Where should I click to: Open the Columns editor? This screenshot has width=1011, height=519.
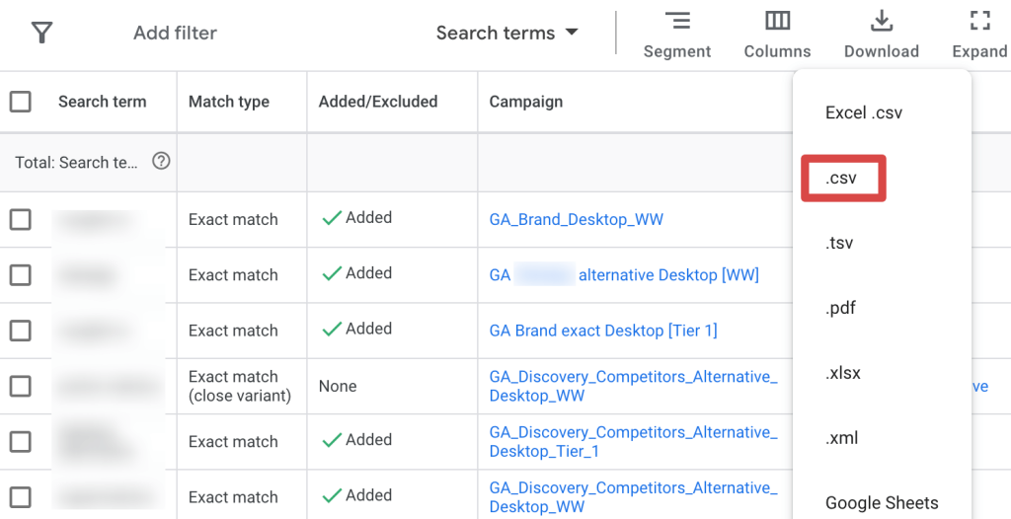777,35
